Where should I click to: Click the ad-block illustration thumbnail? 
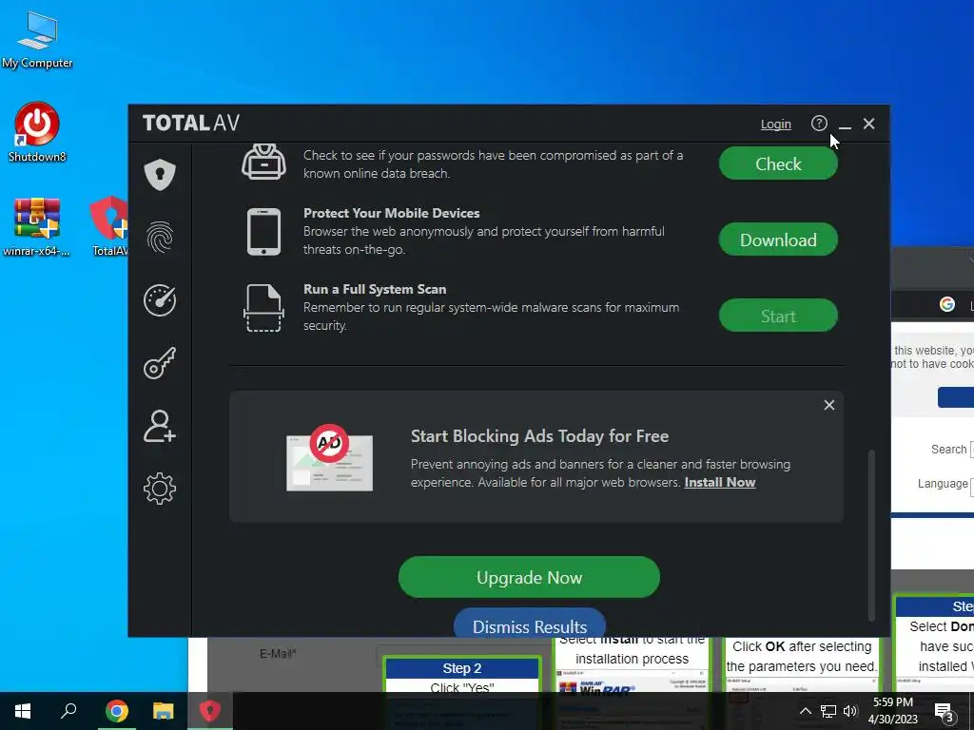coord(329,458)
